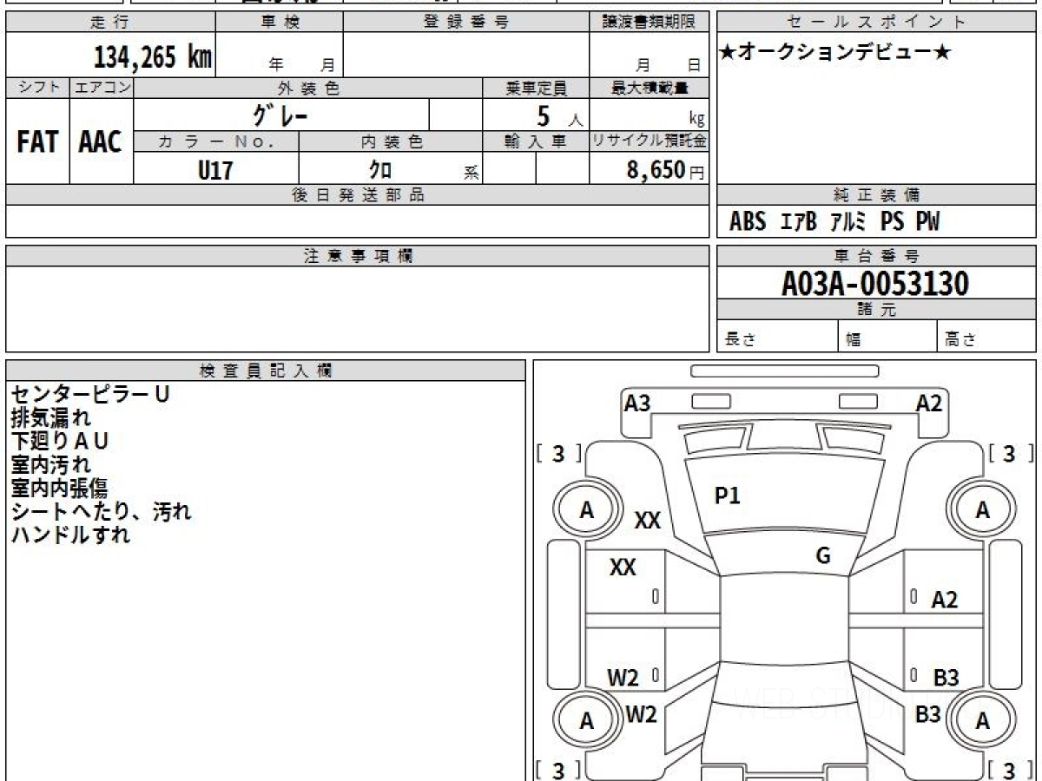
Task: Select the 幅 dimension label
Action: 854,340
